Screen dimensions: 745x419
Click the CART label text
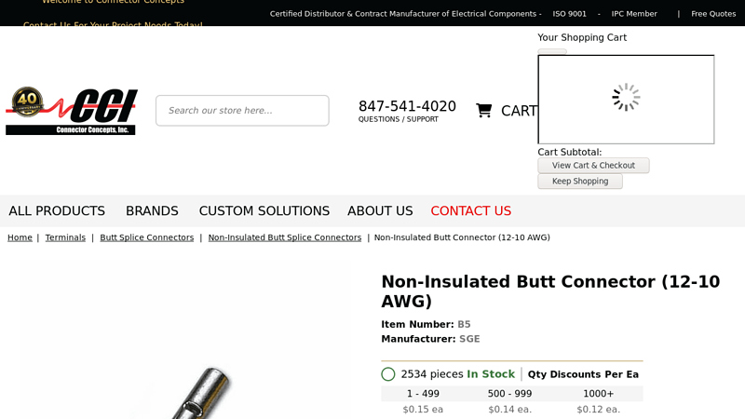coord(519,111)
